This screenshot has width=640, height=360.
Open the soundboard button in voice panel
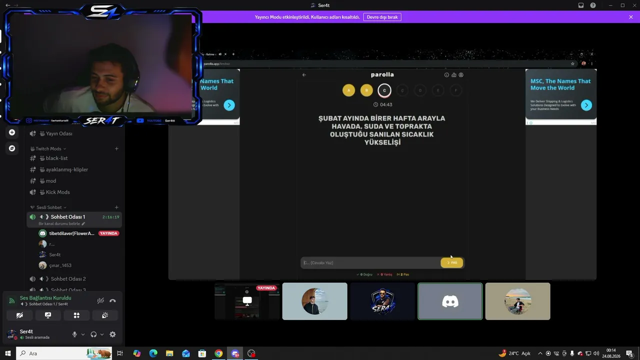tap(105, 315)
